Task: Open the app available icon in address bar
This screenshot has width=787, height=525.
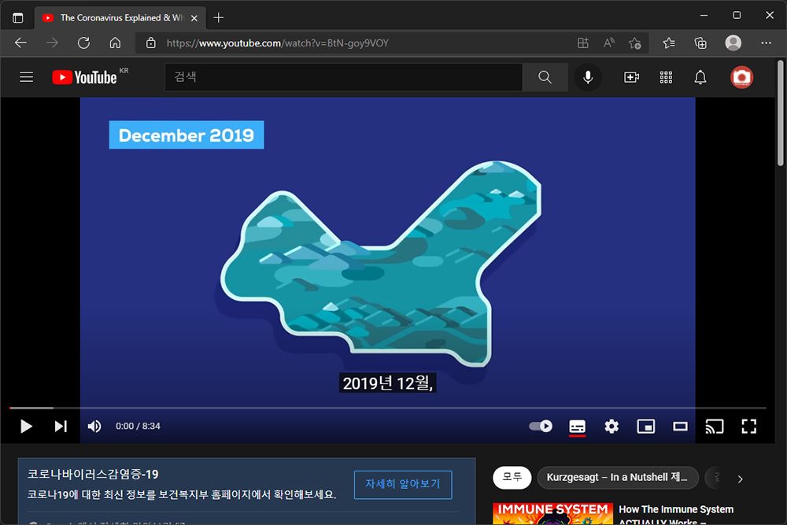Action: pyautogui.click(x=582, y=43)
